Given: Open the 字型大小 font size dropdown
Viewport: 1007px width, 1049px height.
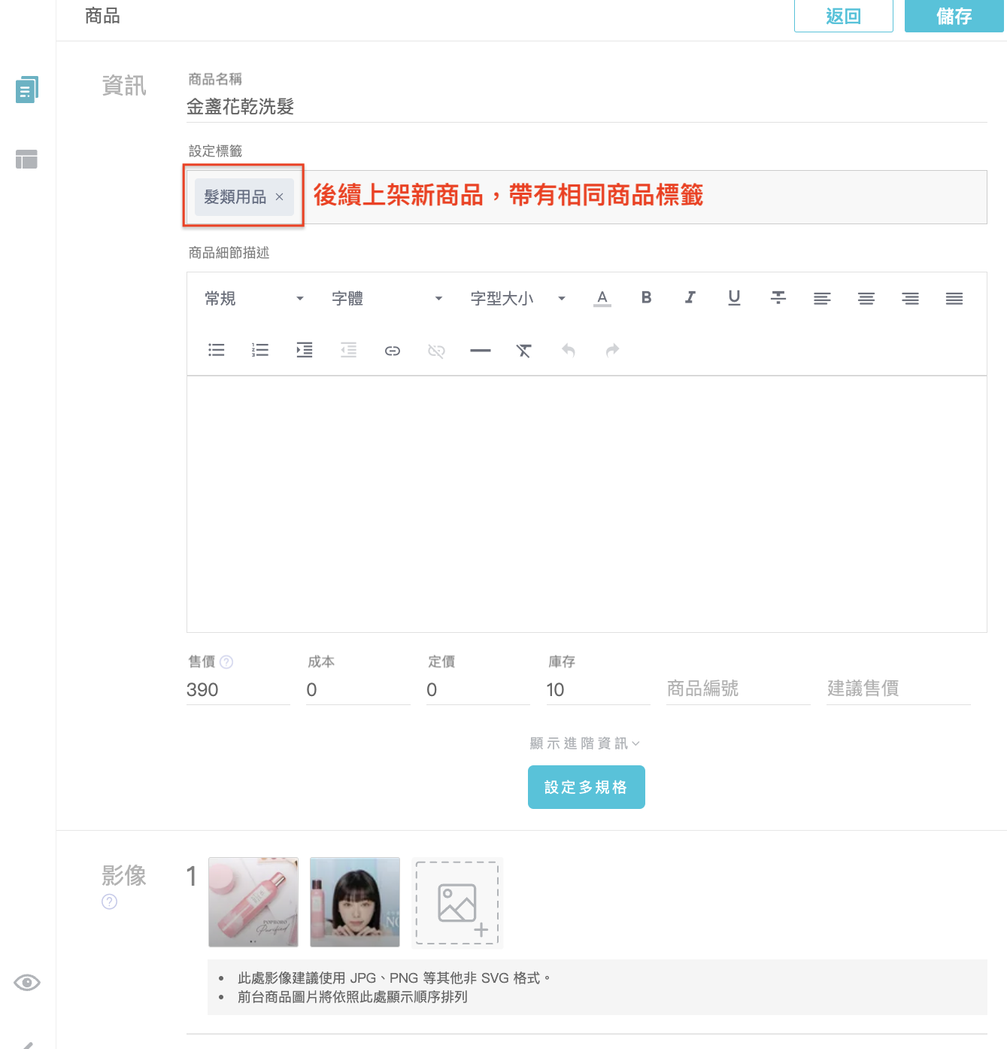Looking at the screenshot, I should pyautogui.click(x=517, y=299).
